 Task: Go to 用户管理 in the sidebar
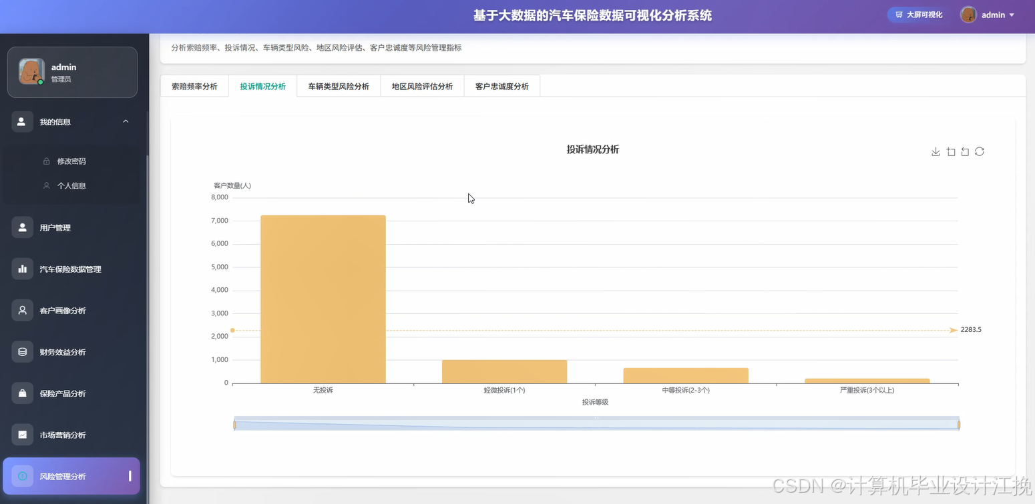click(x=71, y=227)
